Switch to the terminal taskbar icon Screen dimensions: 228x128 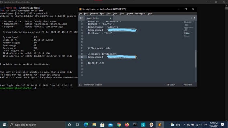pos(135,125)
